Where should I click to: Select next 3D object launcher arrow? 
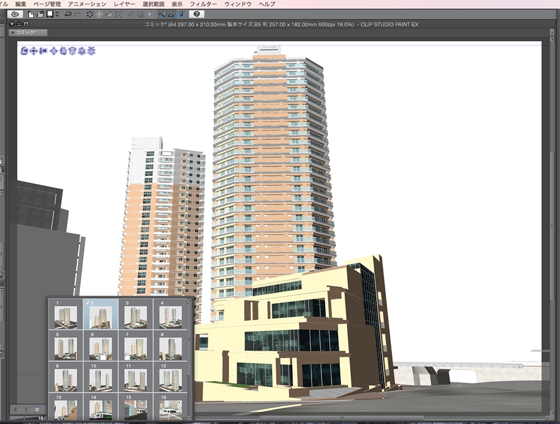[x=26, y=409]
